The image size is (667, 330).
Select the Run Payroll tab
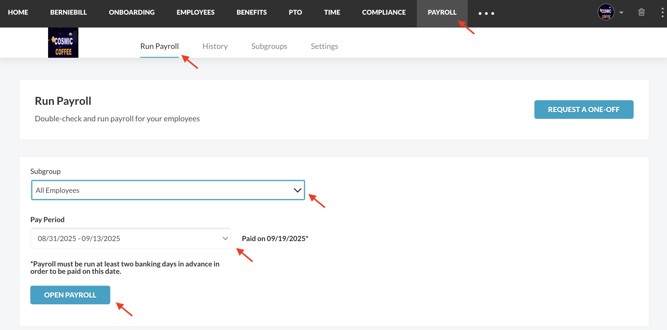click(159, 46)
